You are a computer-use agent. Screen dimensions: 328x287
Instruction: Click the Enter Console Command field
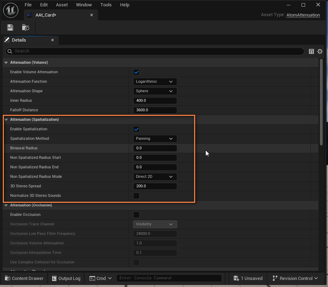pos(169,278)
